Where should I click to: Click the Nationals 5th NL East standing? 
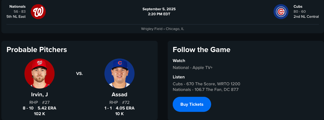coord(16,16)
